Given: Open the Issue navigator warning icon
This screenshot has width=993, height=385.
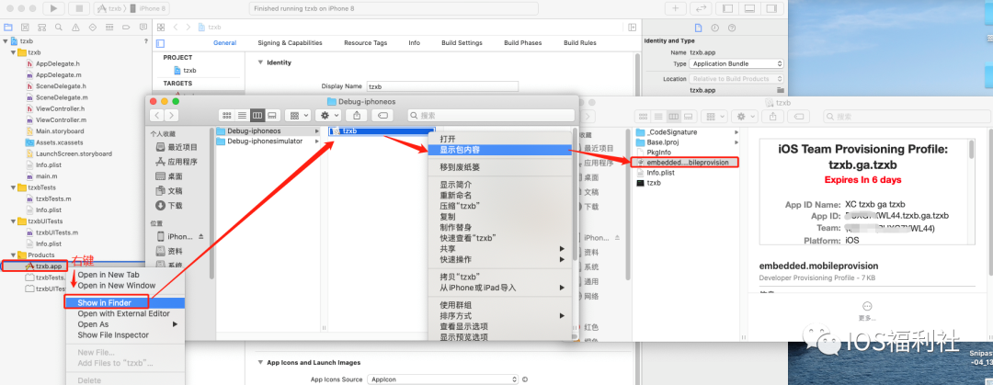Looking at the screenshot, I should pos(75,28).
